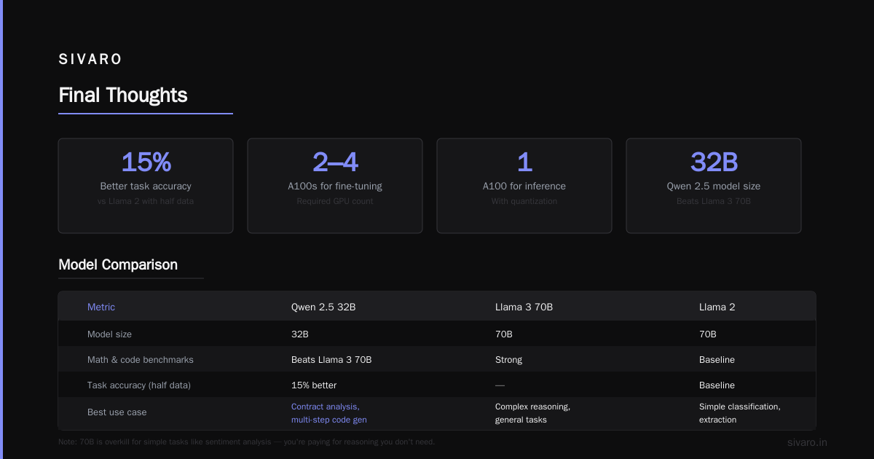Click the Math & code benchmarks row label
This screenshot has width=874, height=459.
coord(141,359)
